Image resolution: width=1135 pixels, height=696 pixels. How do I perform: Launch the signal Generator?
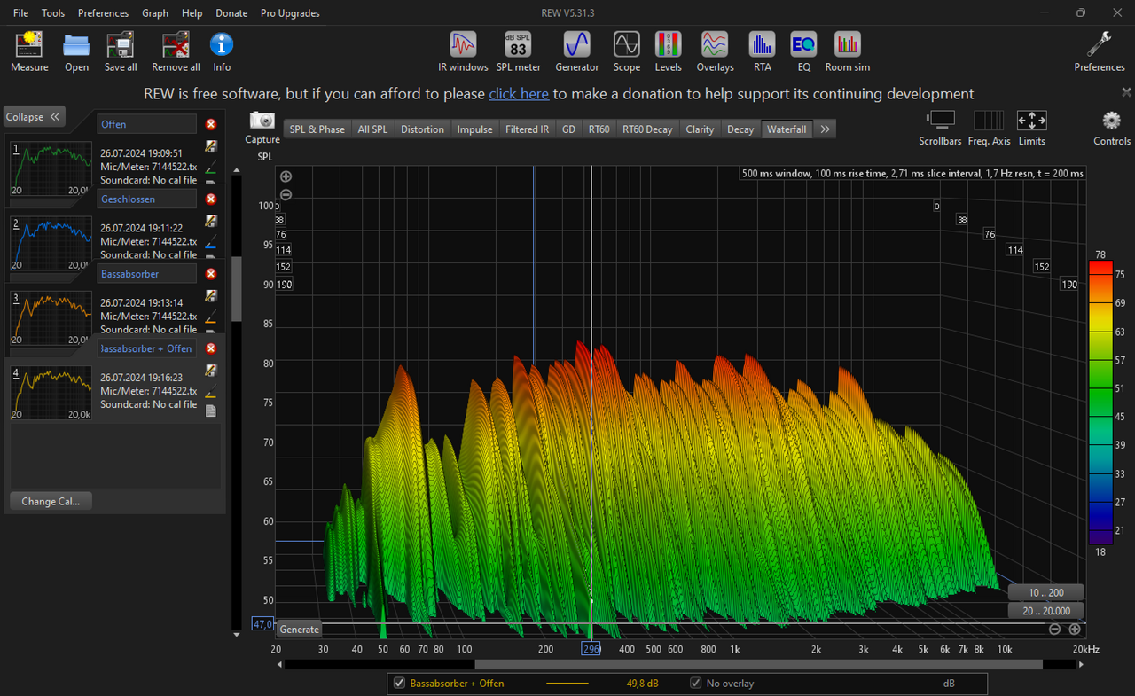(577, 44)
